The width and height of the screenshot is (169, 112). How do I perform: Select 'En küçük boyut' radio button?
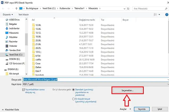(74, 99)
